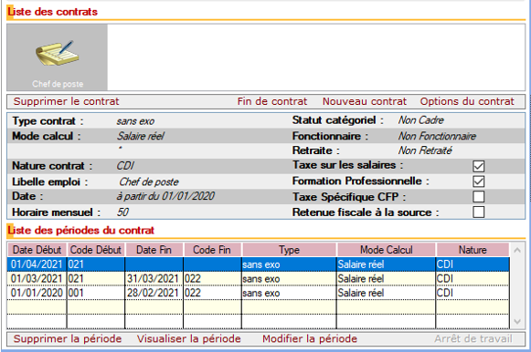Click the Retraite value Non Retraité
This screenshot has height=352, width=531.
[x=425, y=150]
